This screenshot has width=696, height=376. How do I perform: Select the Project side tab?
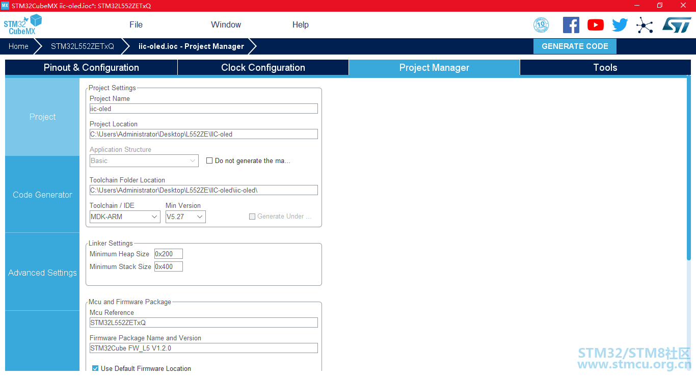tap(42, 117)
